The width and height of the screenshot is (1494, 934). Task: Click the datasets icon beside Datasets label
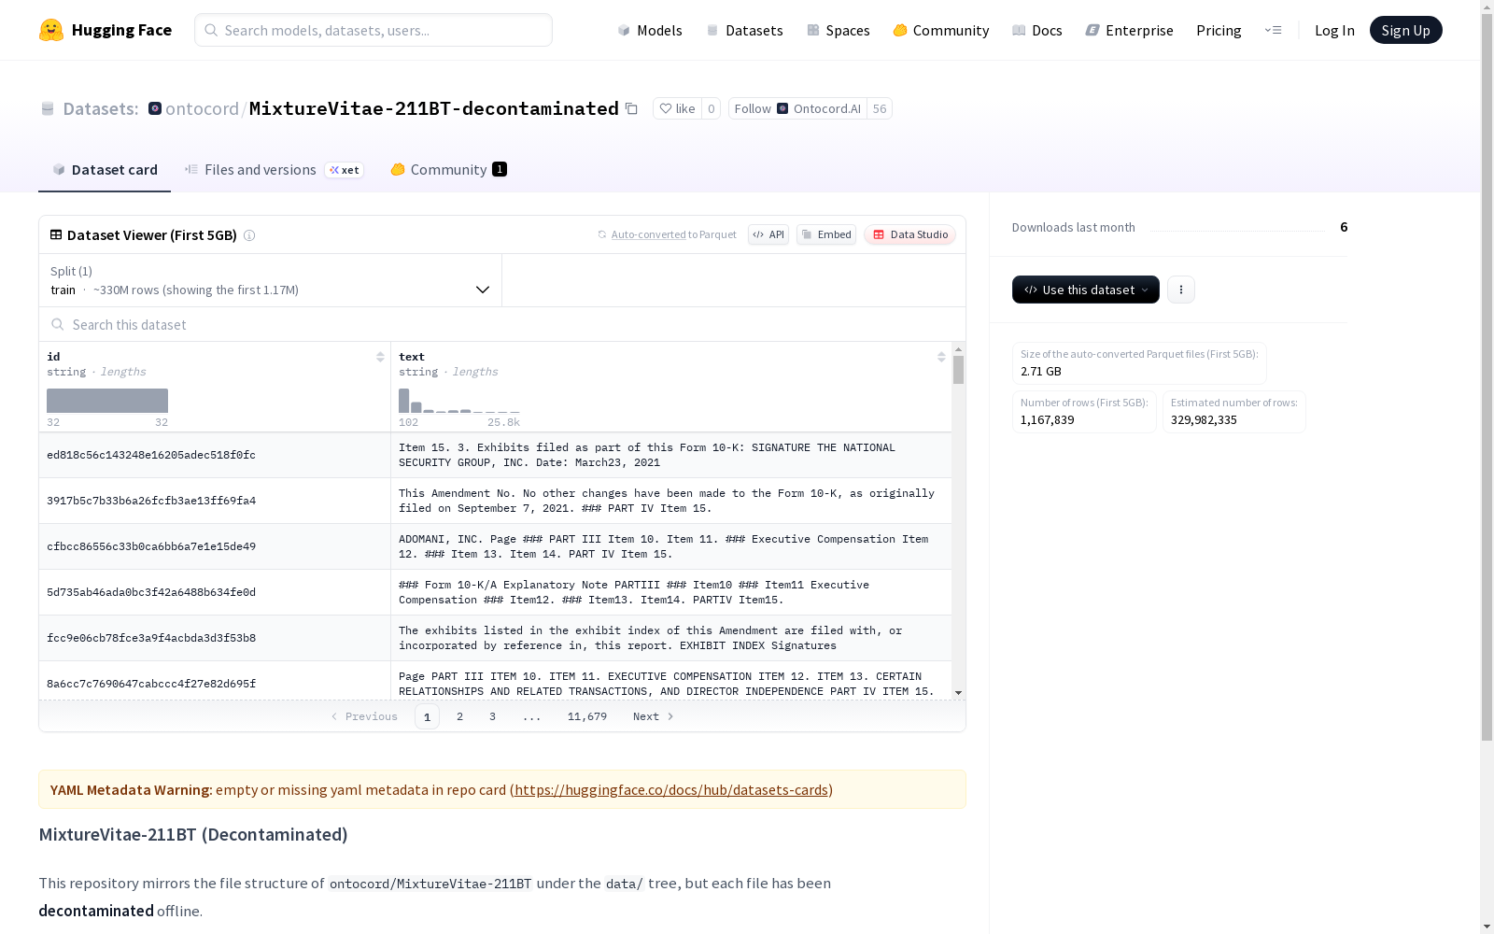48,108
